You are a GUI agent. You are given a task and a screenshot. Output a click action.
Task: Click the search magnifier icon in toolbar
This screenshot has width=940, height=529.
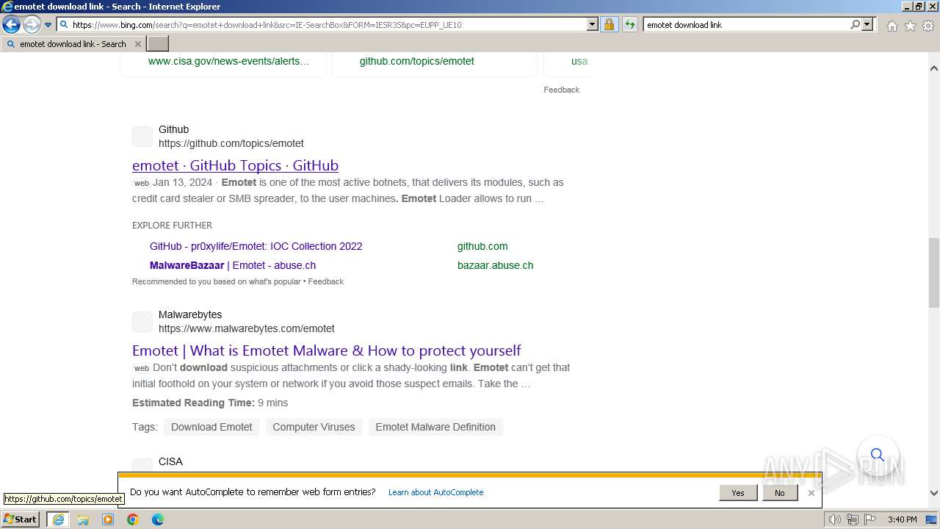click(x=855, y=25)
